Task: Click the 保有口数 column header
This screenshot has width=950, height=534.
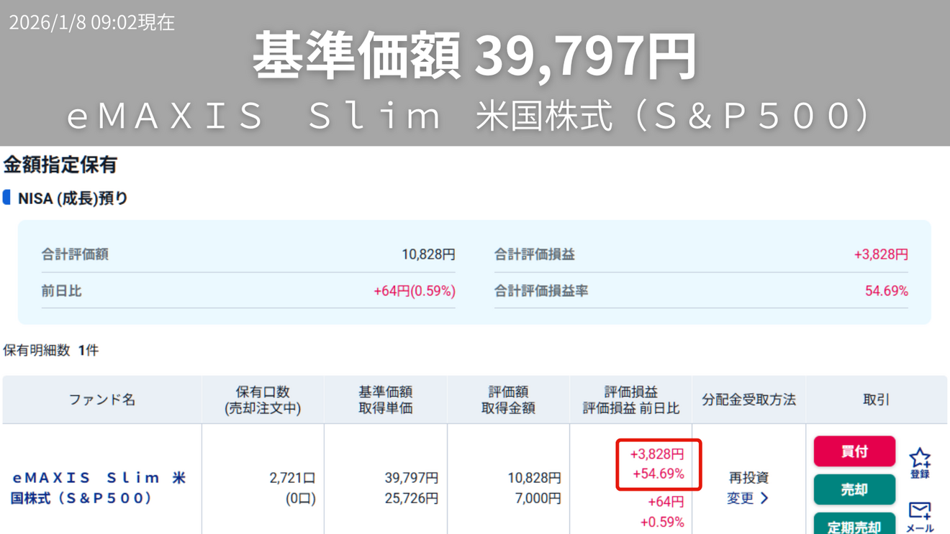Action: [x=263, y=400]
